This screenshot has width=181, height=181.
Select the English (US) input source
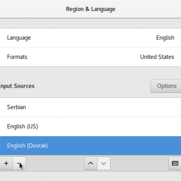90,126
